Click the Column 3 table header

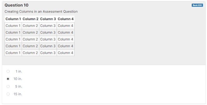(x=48, y=19)
